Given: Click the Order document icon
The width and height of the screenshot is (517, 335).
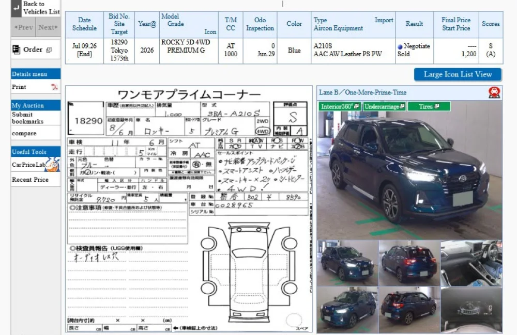Looking at the screenshot, I should [16, 50].
